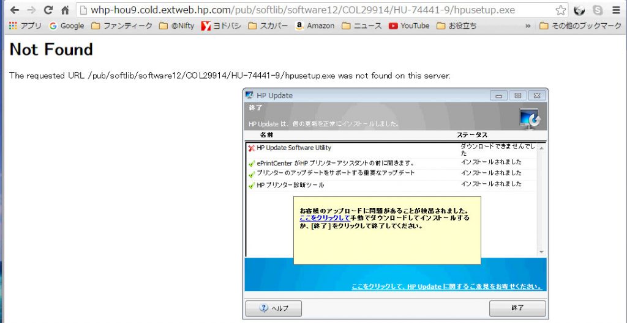Click the HP Update monitor logo icon
This screenshot has width=627, height=323.
tap(530, 118)
